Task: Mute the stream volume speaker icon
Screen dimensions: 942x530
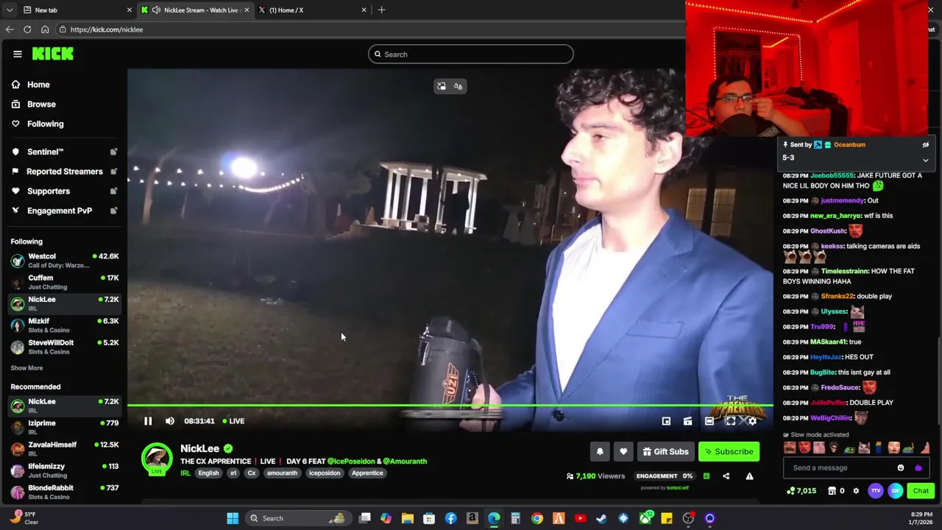Action: pos(170,421)
